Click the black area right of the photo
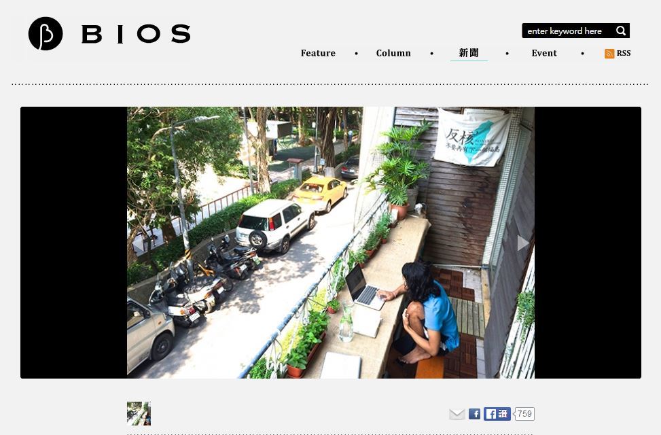The image size is (661, 435). [588, 243]
